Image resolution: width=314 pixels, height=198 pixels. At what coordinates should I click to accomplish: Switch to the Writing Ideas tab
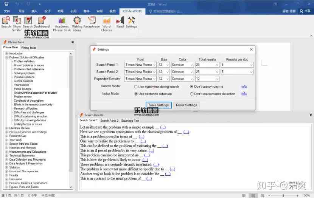29,48
